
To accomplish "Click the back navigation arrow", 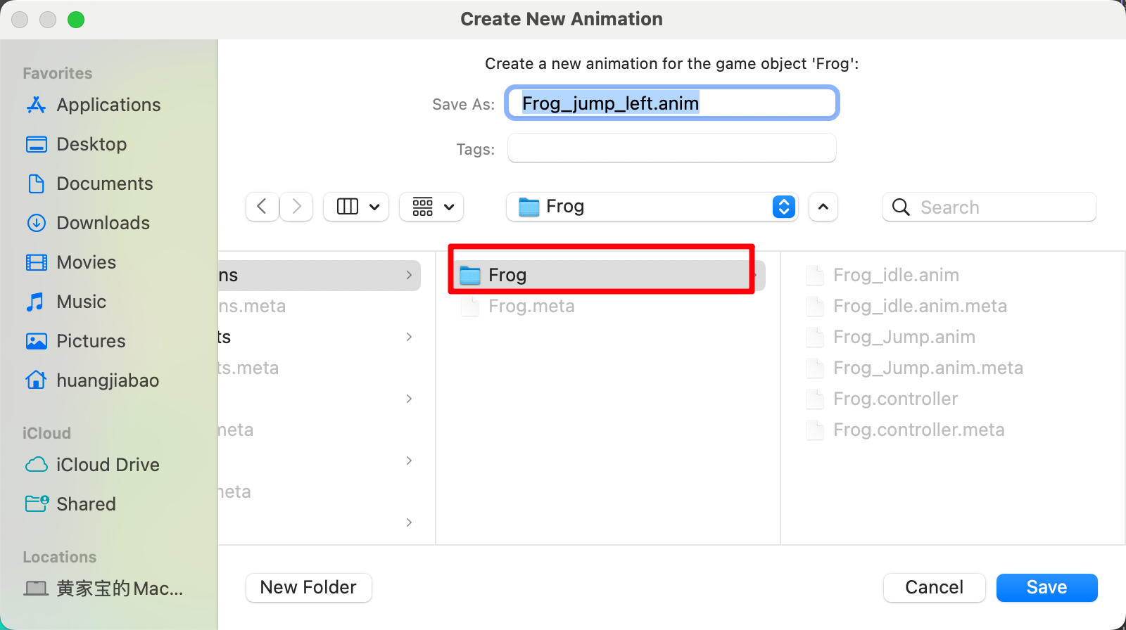I will (x=262, y=207).
